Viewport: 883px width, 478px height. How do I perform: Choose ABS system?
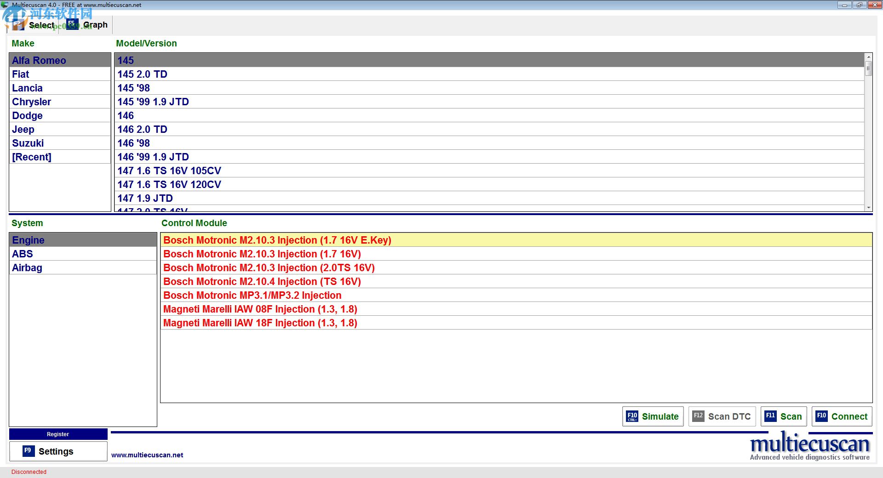tap(83, 254)
